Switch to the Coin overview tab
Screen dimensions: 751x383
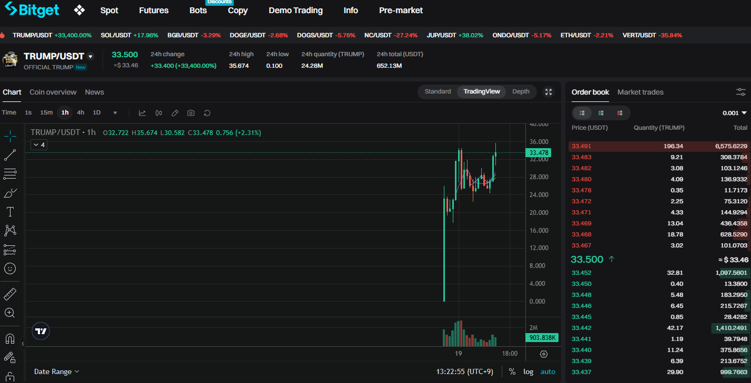click(x=53, y=92)
